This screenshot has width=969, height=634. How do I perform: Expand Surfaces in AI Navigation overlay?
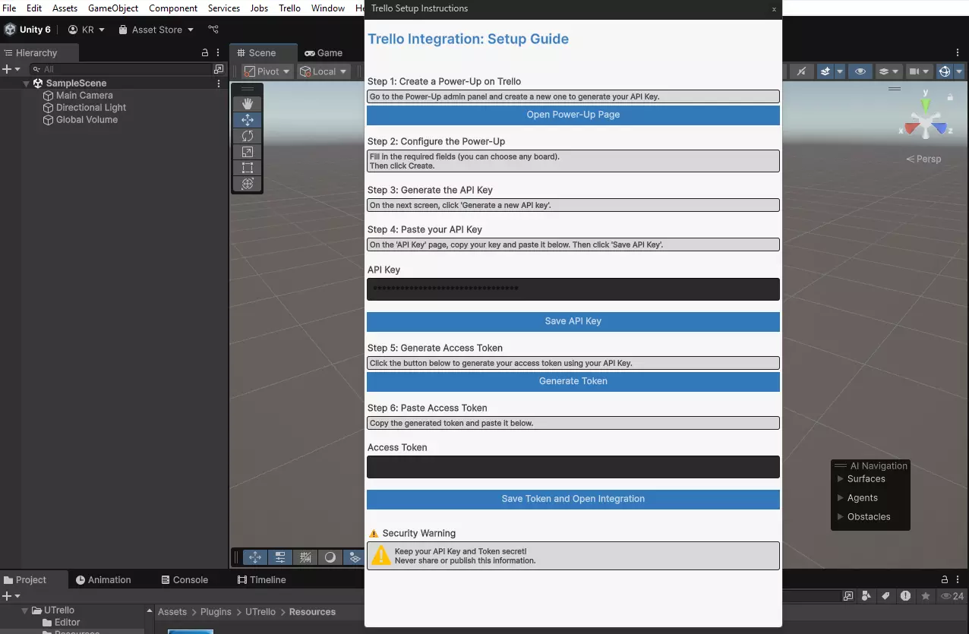pos(840,479)
